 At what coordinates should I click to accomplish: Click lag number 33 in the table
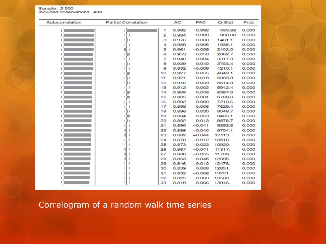pos(163,183)
